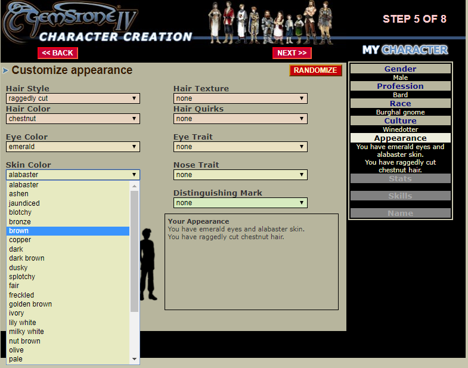Select golden brown skin color option
Image resolution: width=468 pixels, height=368 pixels.
coord(68,304)
